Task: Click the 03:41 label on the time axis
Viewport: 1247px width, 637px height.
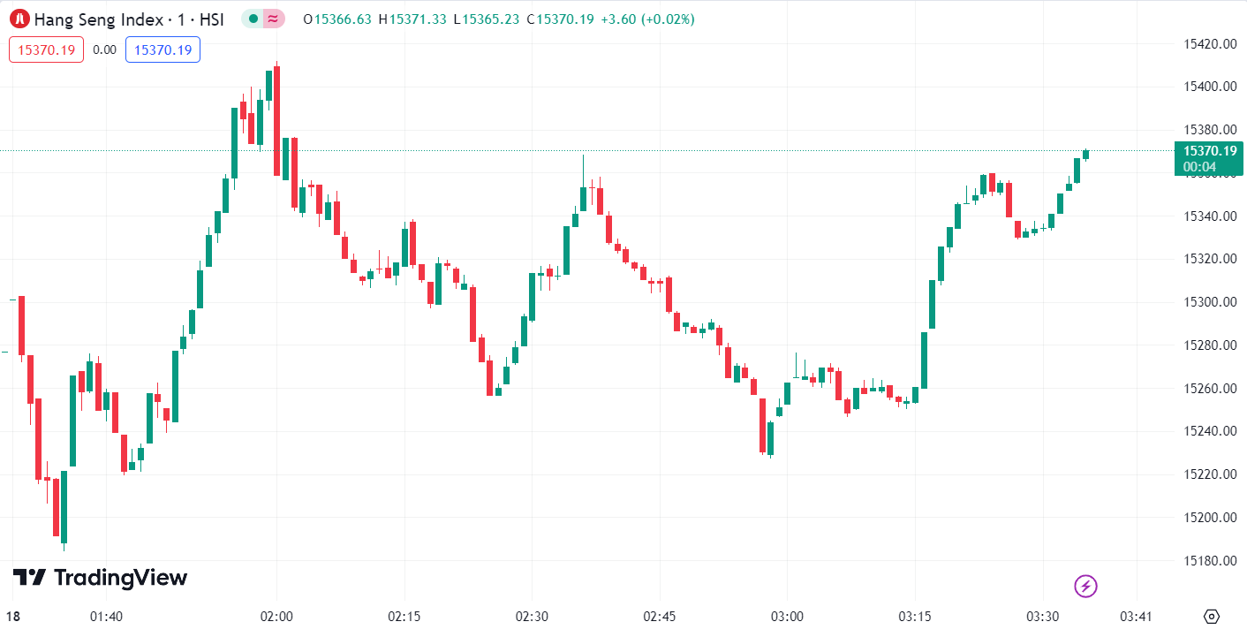Action: 1135,616
